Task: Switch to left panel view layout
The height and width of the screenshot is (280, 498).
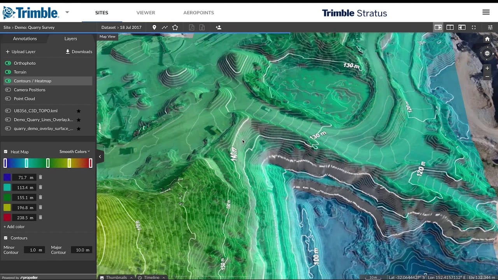Action: coord(438,28)
